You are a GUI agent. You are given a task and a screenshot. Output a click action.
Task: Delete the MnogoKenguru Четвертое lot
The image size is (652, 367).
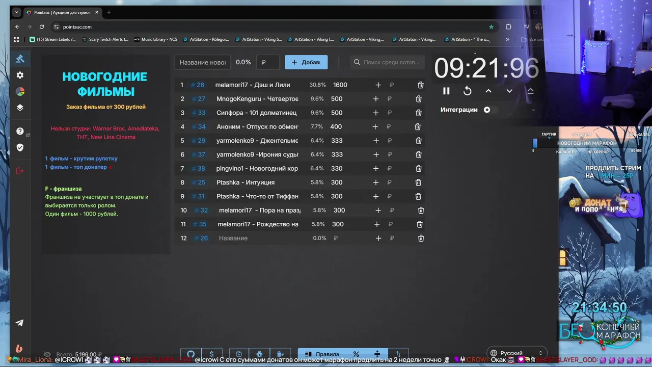[x=419, y=99]
